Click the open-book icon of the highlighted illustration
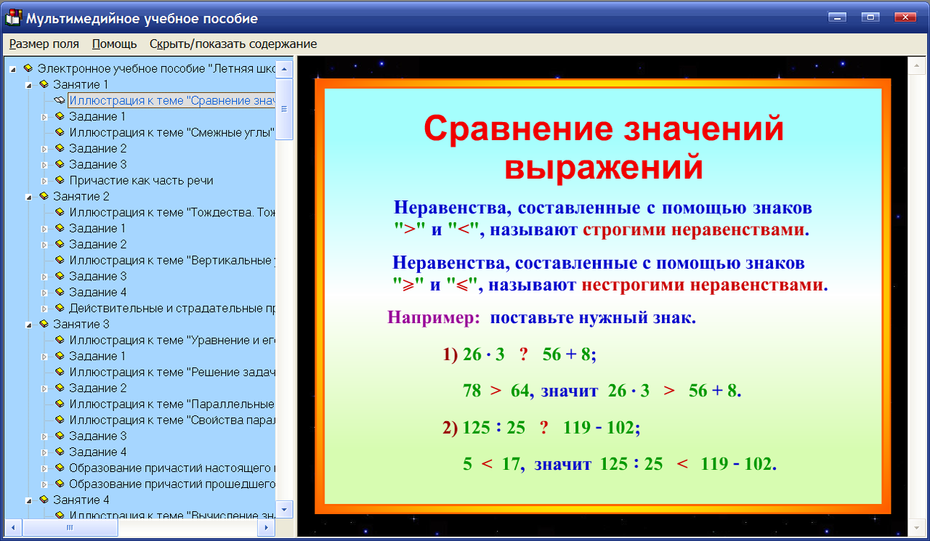Viewport: 930px width, 541px height. 59,100
